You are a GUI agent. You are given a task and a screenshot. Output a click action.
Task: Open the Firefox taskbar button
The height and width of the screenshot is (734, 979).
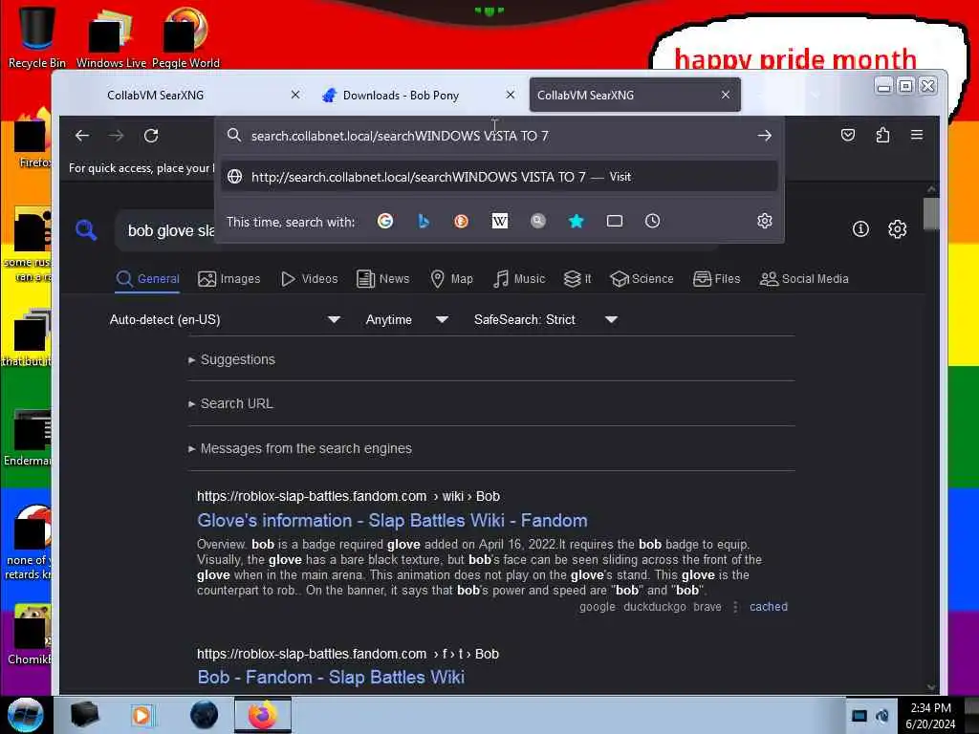262,715
